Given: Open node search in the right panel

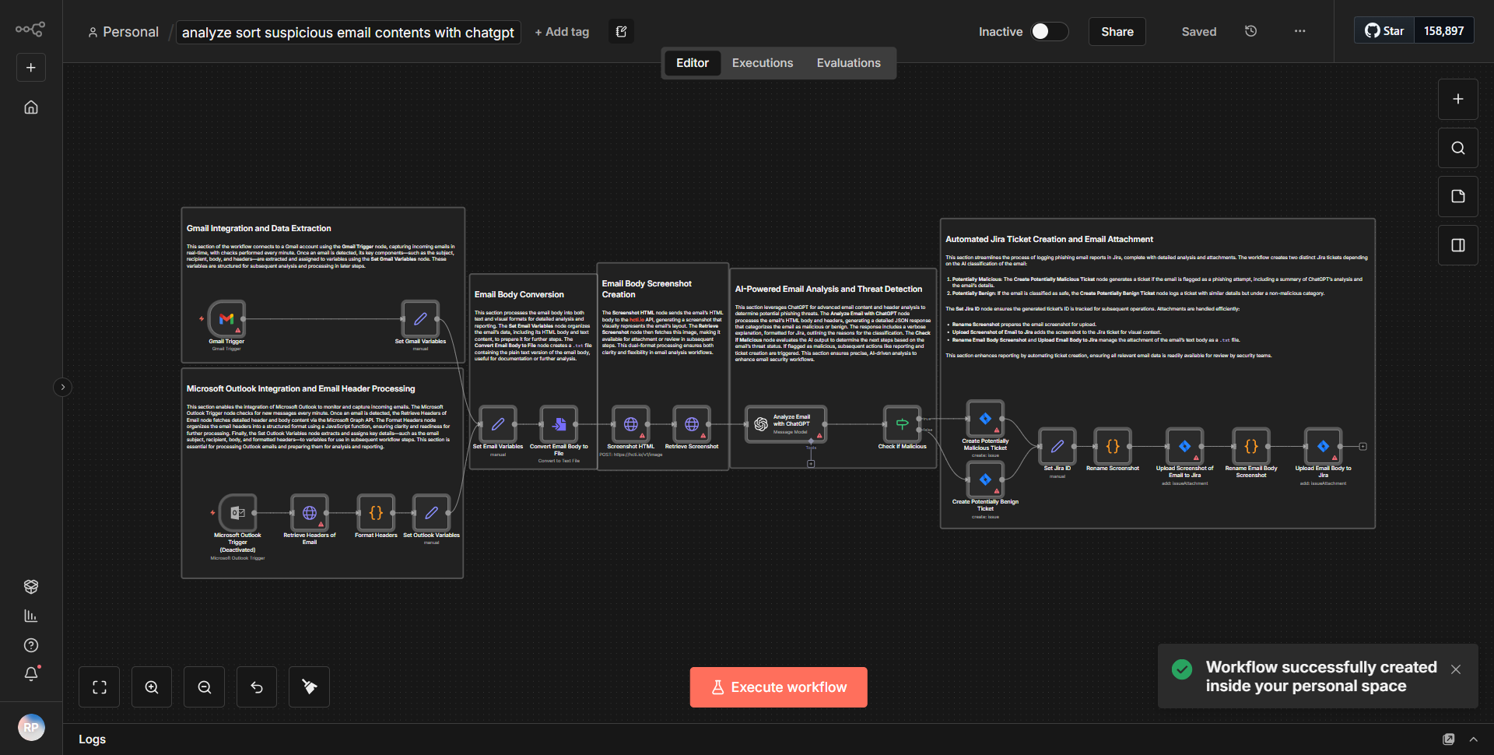Looking at the screenshot, I should [1457, 147].
